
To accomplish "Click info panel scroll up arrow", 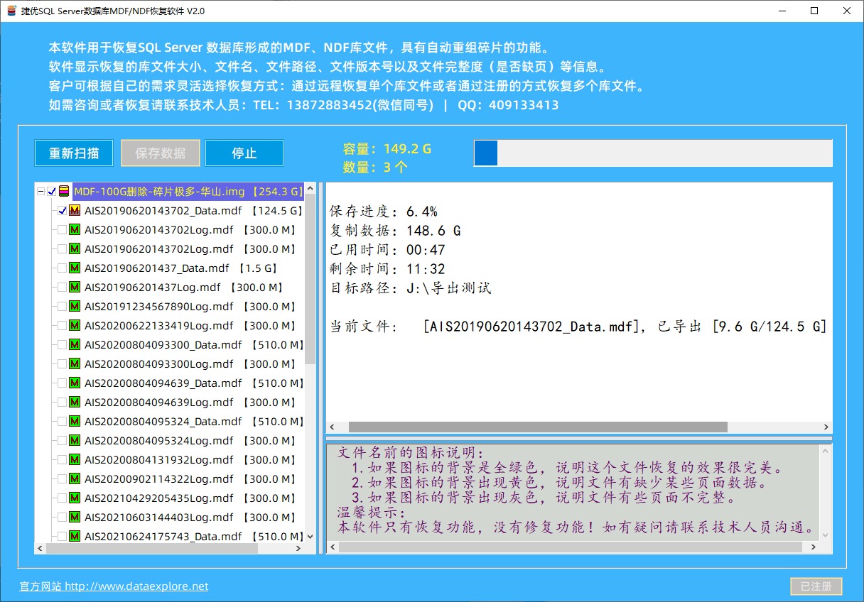I will [825, 450].
